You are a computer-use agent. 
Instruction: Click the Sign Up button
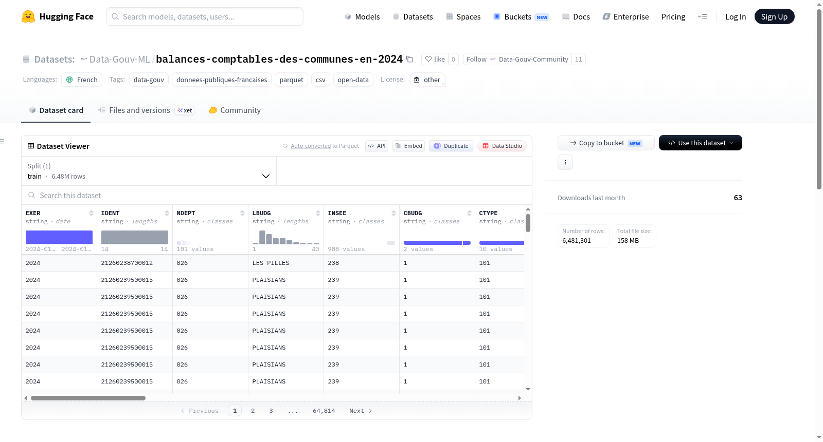tap(774, 16)
